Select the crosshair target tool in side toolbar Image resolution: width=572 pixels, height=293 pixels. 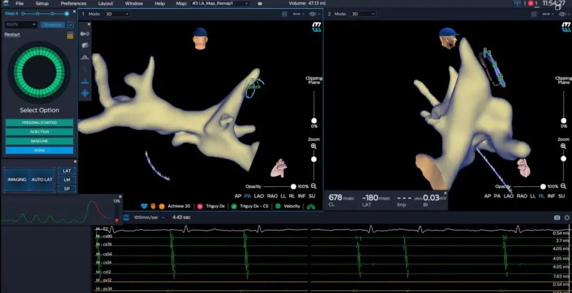(x=85, y=93)
